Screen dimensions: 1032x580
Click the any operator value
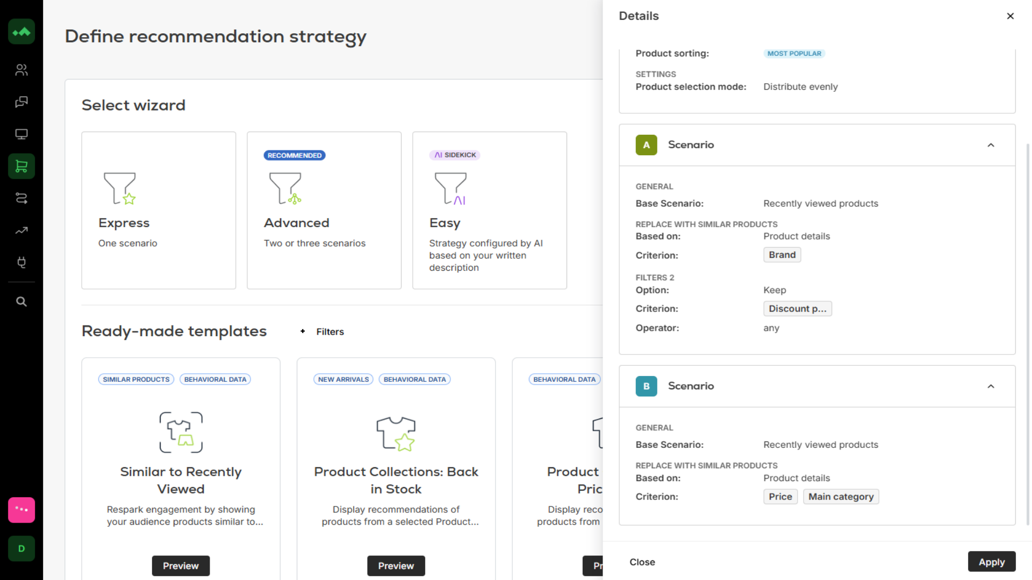(771, 328)
